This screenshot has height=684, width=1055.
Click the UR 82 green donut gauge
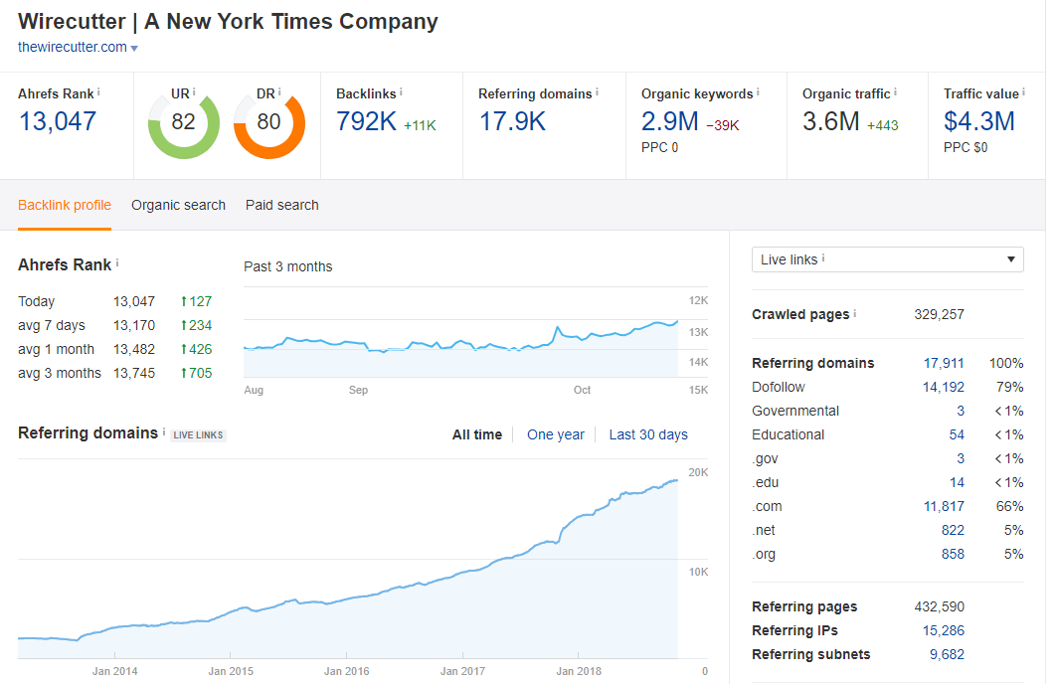click(x=184, y=125)
